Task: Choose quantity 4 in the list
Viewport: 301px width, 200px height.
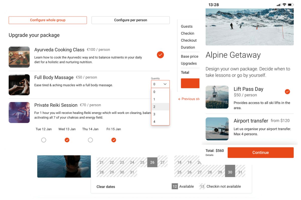Action: [x=160, y=121]
